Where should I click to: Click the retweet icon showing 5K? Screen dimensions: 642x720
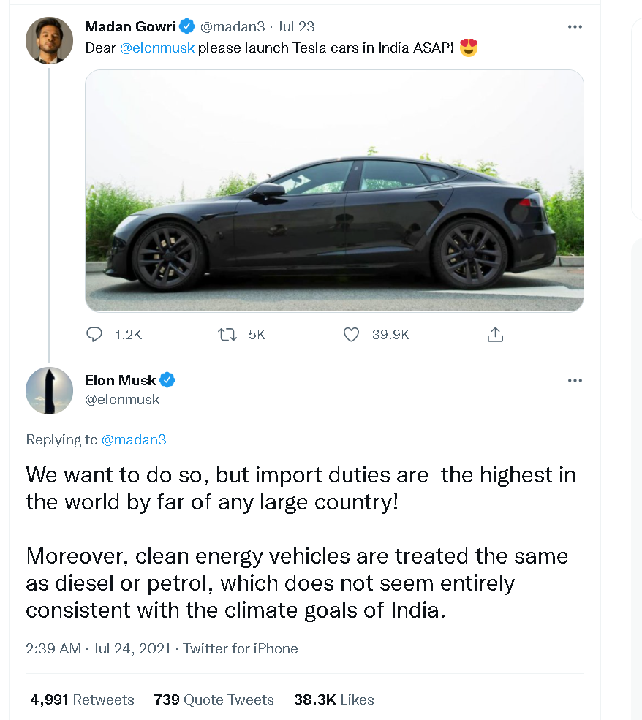tap(227, 334)
